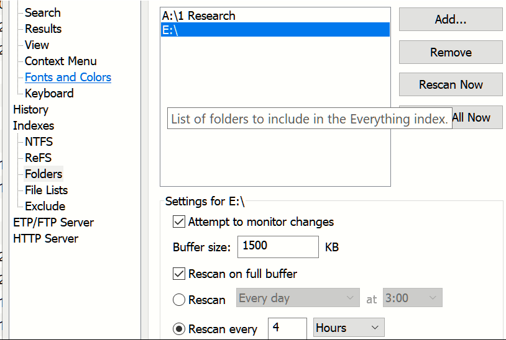Viewport: 506px width, 340px height.
Task: Click the Remove button
Action: pyautogui.click(x=451, y=52)
